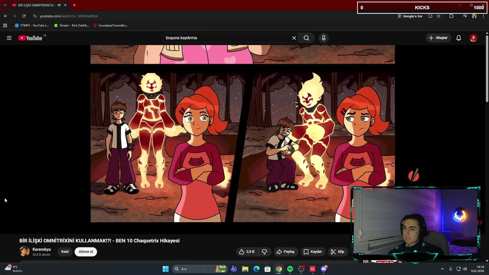Screen dimensions: 489x275
Task: Open the Chrome profile avatar
Action: tap(474, 16)
